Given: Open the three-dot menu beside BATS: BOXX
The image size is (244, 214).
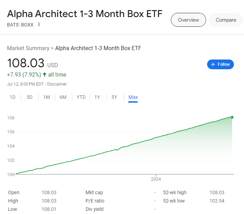Looking at the screenshot, I should pos(39,24).
